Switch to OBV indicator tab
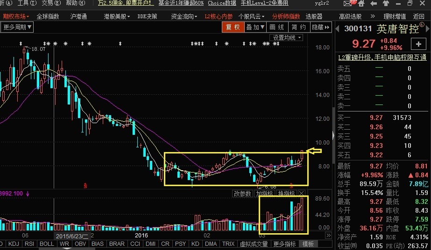The image size is (431, 250). pos(80,243)
